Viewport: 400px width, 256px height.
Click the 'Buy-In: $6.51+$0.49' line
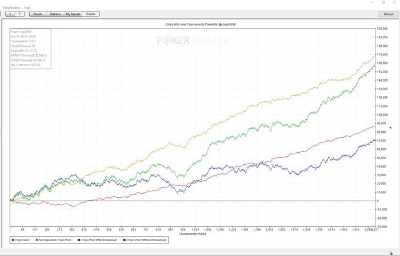[23, 36]
